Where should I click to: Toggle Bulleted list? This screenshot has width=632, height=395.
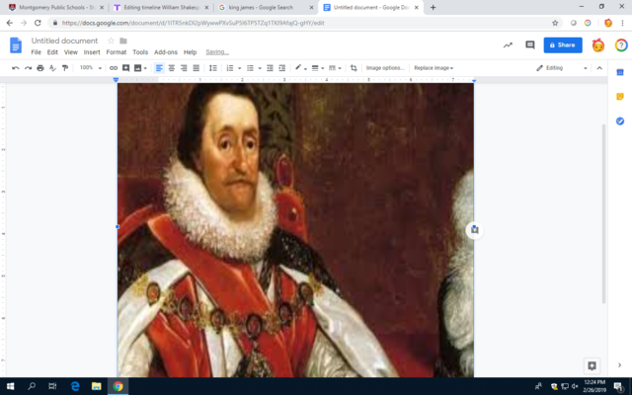pyautogui.click(x=250, y=68)
